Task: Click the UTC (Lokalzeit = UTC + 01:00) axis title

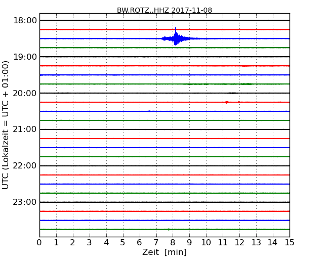Action: [5, 125]
